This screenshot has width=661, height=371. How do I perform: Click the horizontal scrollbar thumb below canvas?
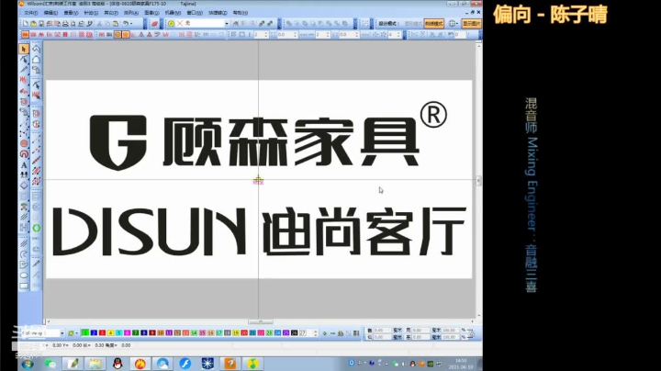point(261,321)
